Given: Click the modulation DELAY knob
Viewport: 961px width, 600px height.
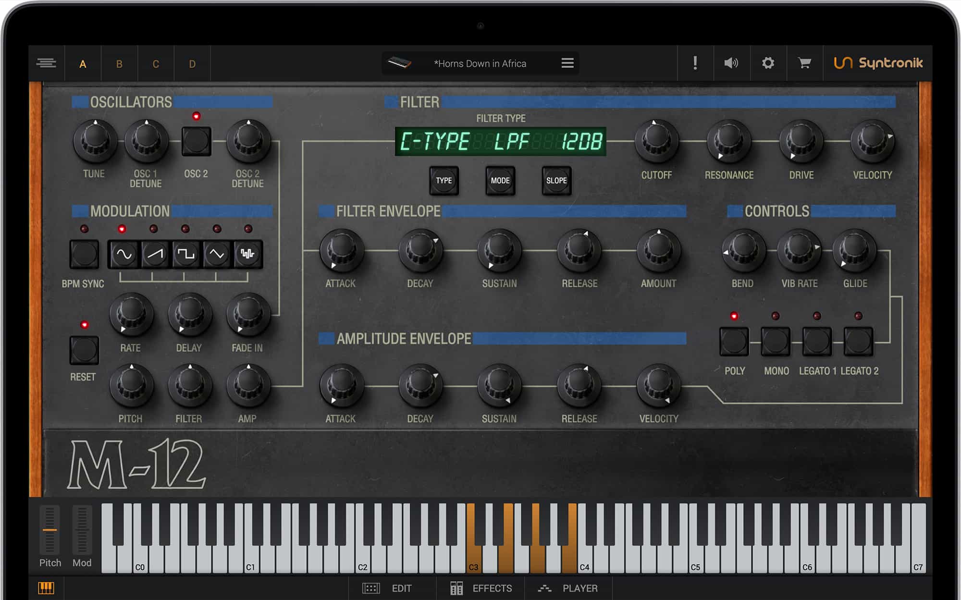Looking at the screenshot, I should tap(190, 314).
